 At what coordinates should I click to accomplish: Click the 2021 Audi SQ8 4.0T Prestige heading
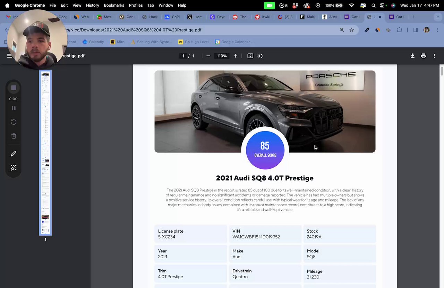(265, 178)
